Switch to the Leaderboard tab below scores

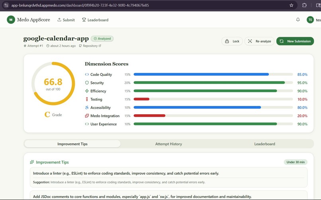coord(264,144)
